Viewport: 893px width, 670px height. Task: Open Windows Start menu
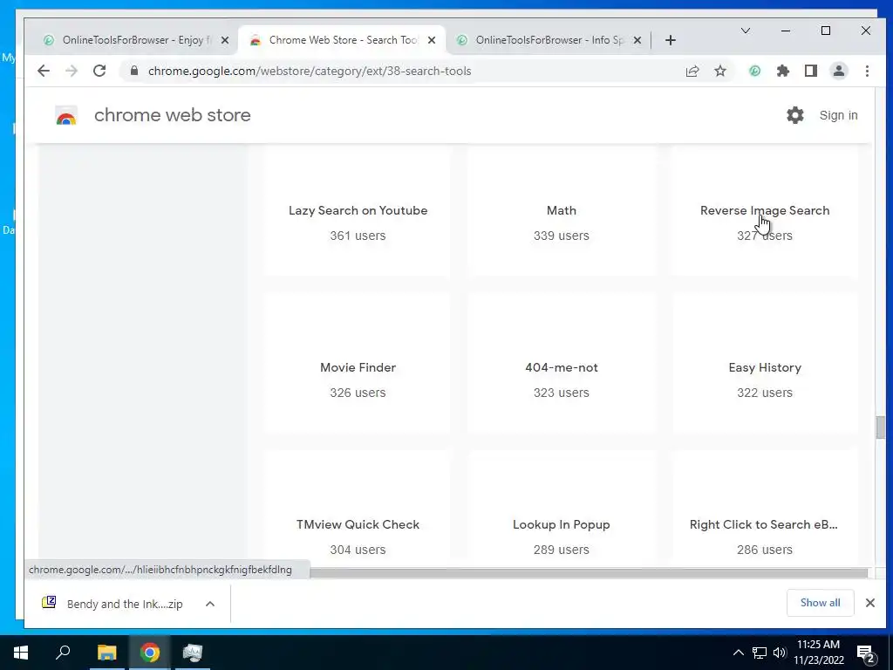click(21, 653)
